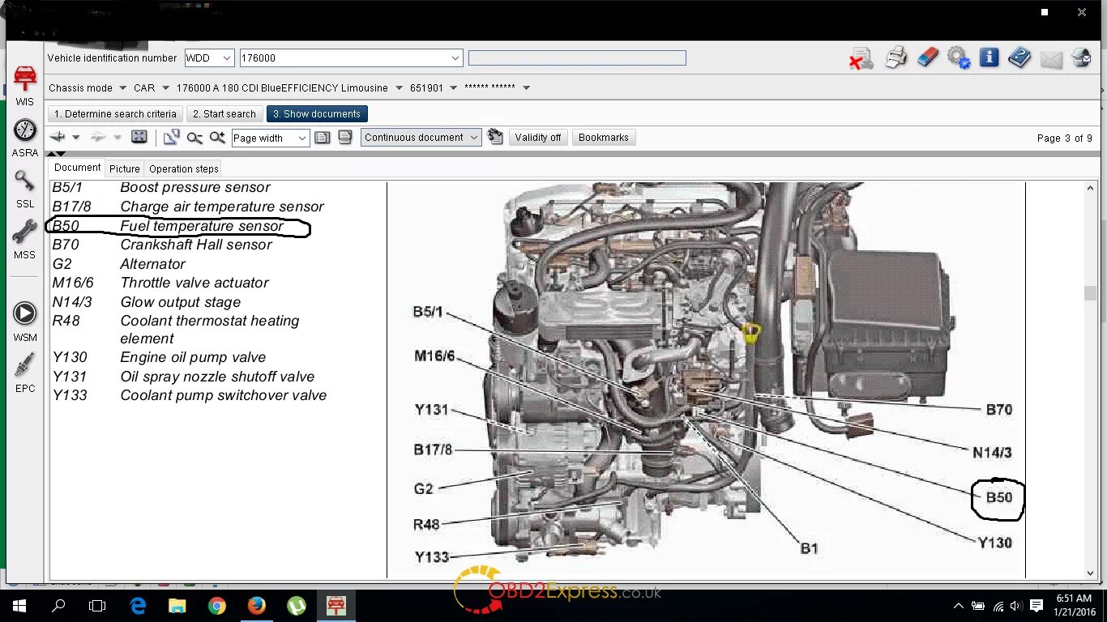This screenshot has height=622, width=1107.
Task: Expand the asterisks dropdown arrow
Action: (x=526, y=87)
